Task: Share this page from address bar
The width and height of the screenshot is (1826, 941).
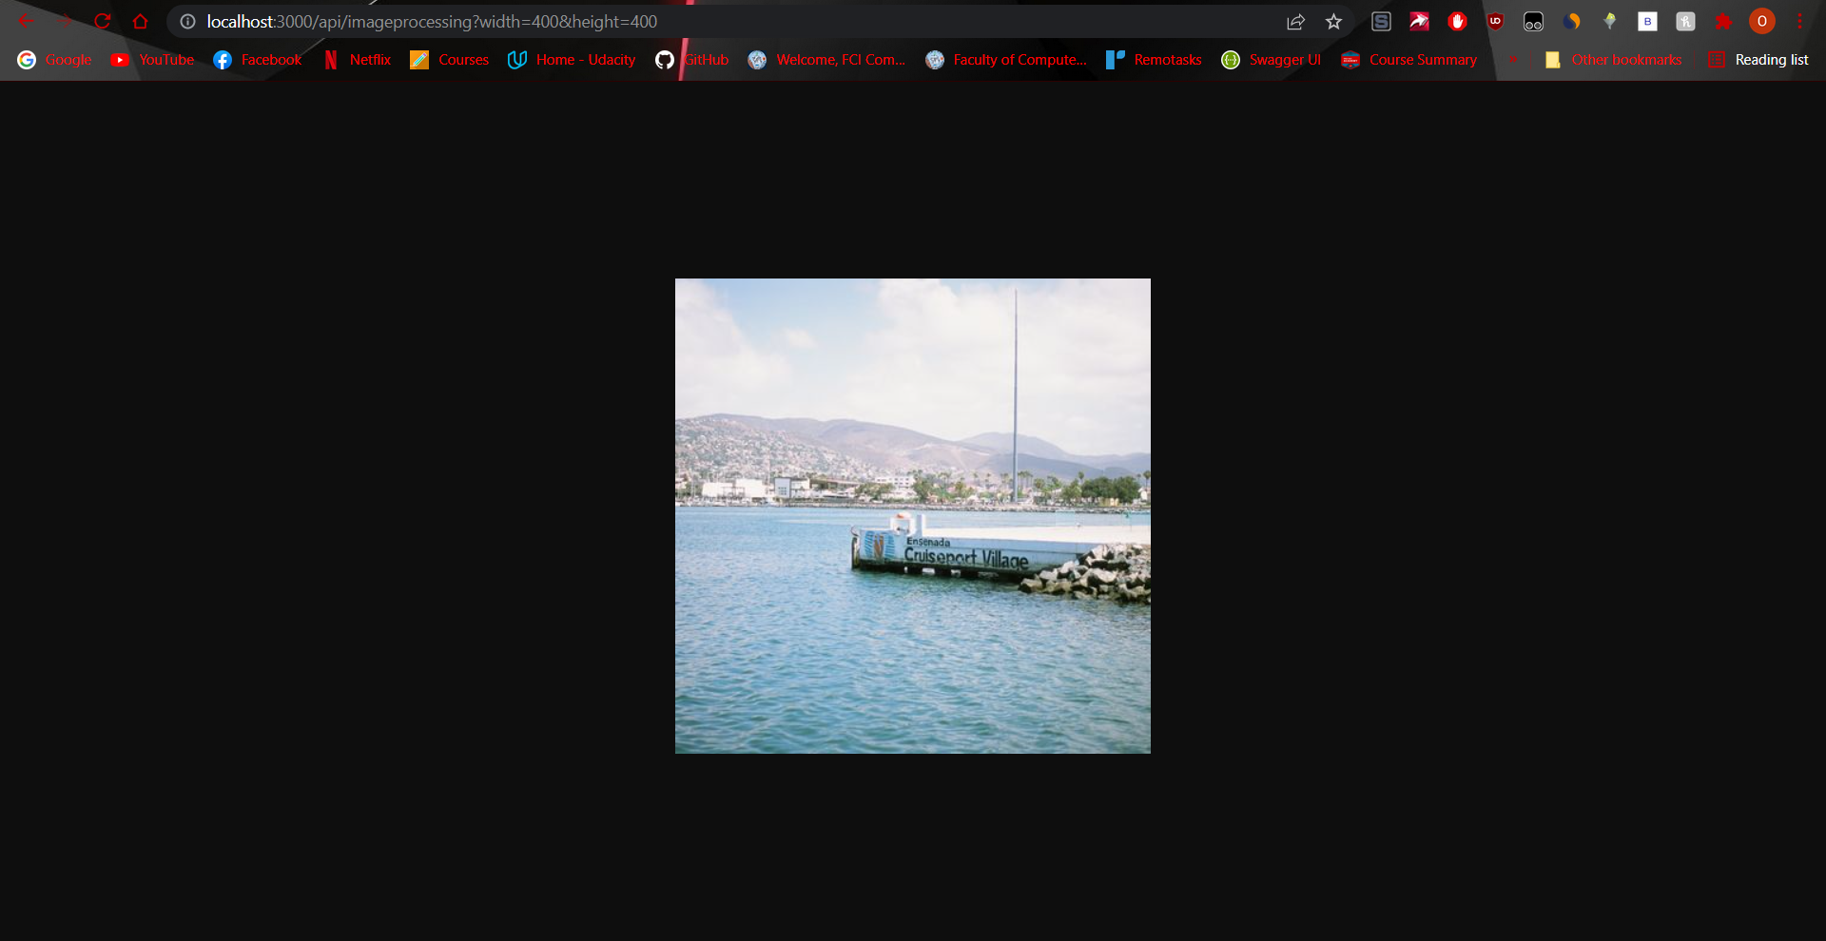Action: tap(1295, 21)
